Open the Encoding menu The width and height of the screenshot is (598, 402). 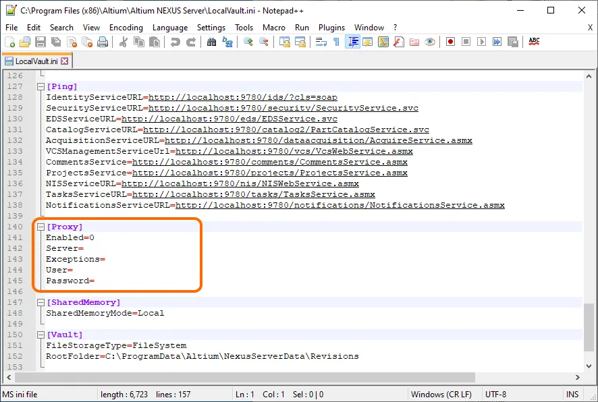[126, 28]
